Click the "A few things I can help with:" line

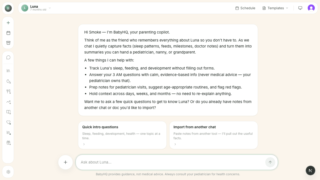pyautogui.click(x=109, y=60)
